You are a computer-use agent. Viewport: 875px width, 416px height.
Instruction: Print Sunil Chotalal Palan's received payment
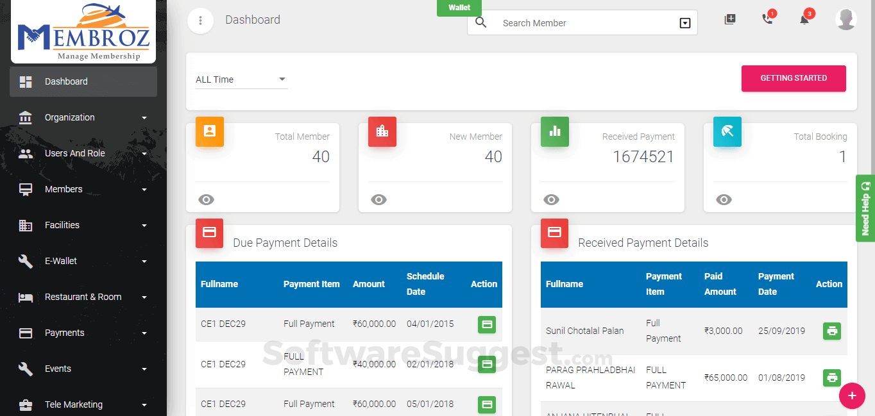[831, 331]
